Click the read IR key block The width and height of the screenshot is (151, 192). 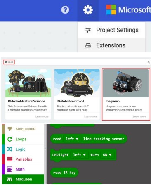pos(64,173)
